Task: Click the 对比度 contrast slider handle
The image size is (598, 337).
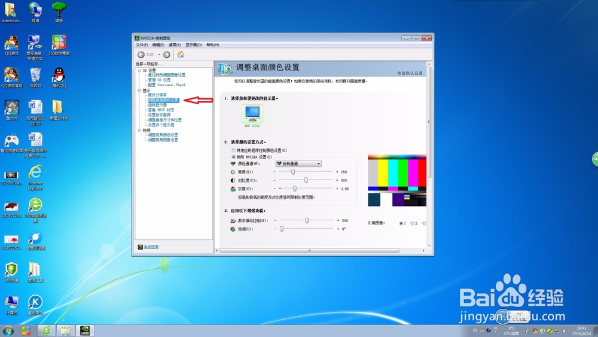Action: click(306, 180)
